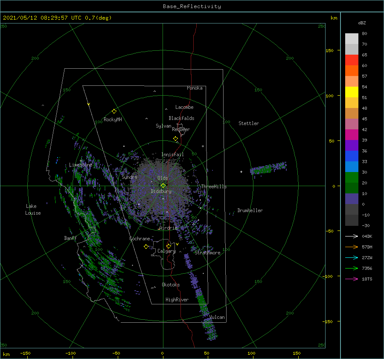The height and width of the screenshot is (359, 384).
Task: Click the 27ZW legend text
Action: click(367, 257)
